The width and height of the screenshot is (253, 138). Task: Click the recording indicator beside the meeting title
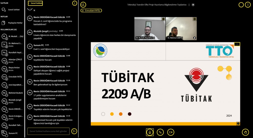pos(193,5)
